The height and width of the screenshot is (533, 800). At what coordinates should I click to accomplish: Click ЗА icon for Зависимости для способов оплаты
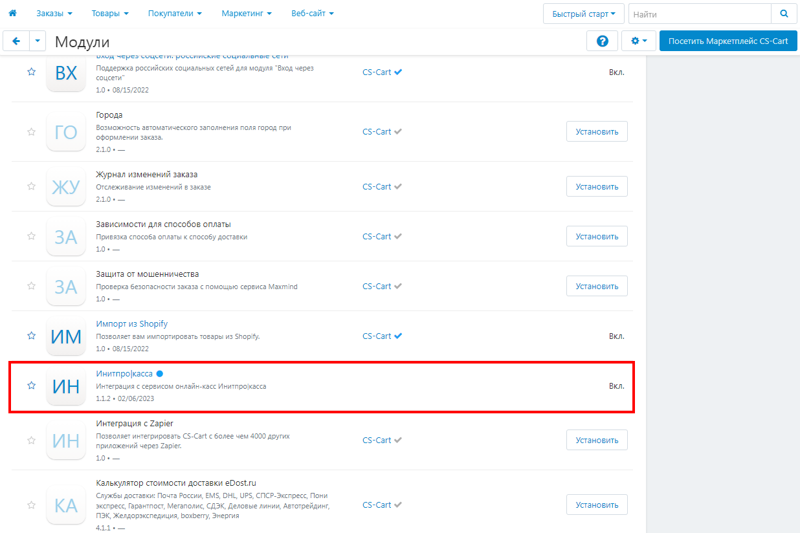(x=66, y=236)
